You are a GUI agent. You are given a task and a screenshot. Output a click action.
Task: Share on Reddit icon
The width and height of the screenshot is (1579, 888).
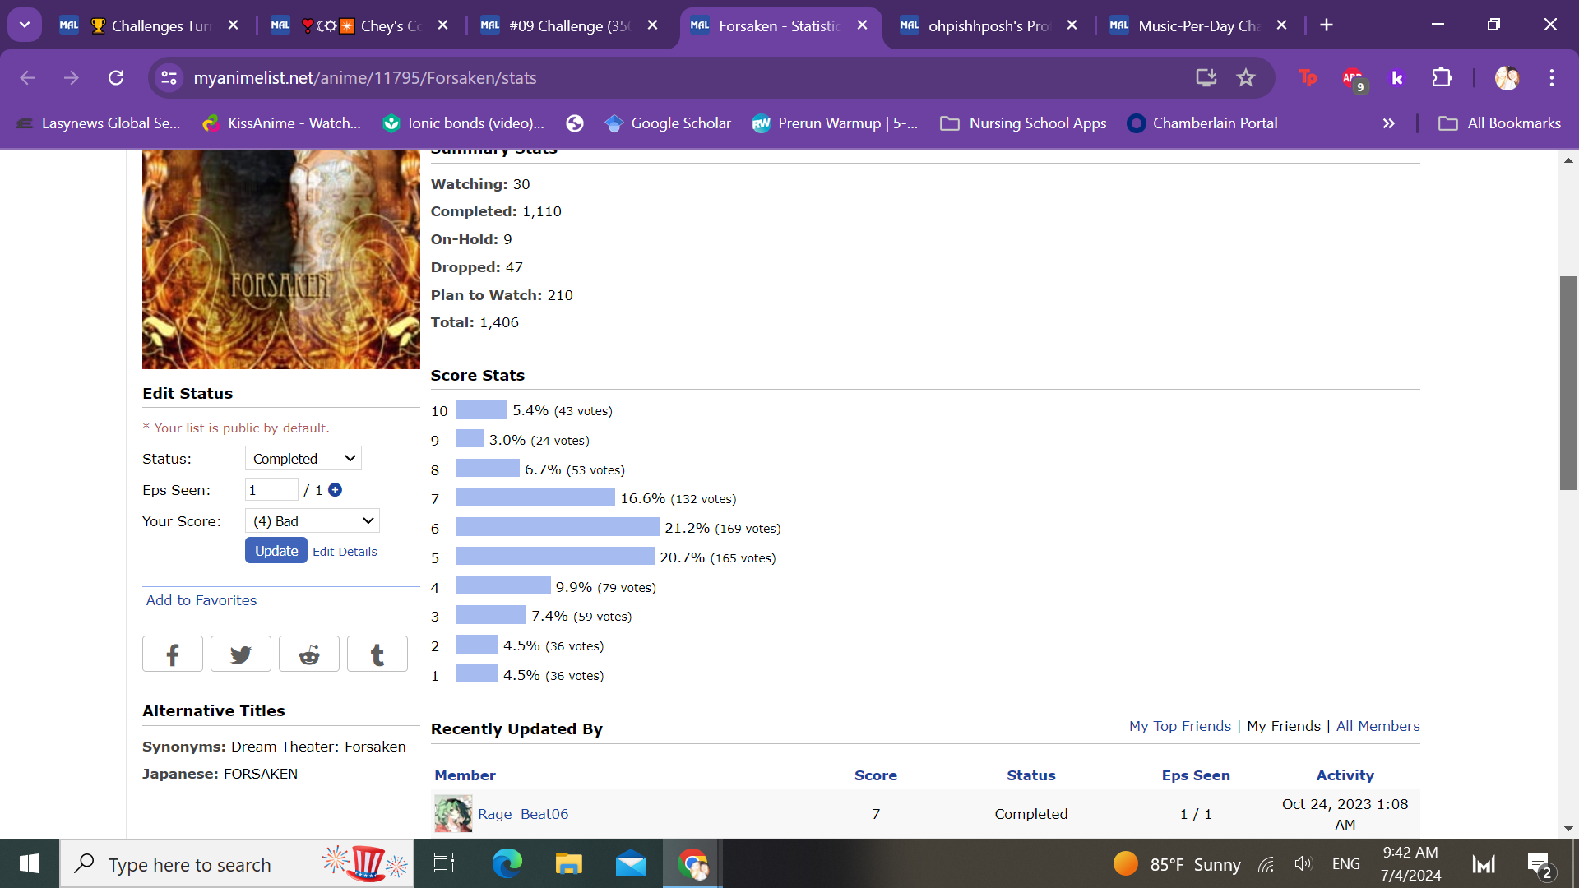[309, 654]
